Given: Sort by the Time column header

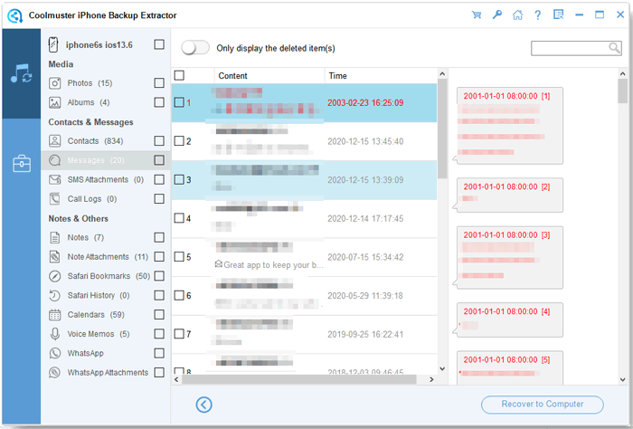Looking at the screenshot, I should point(381,75).
